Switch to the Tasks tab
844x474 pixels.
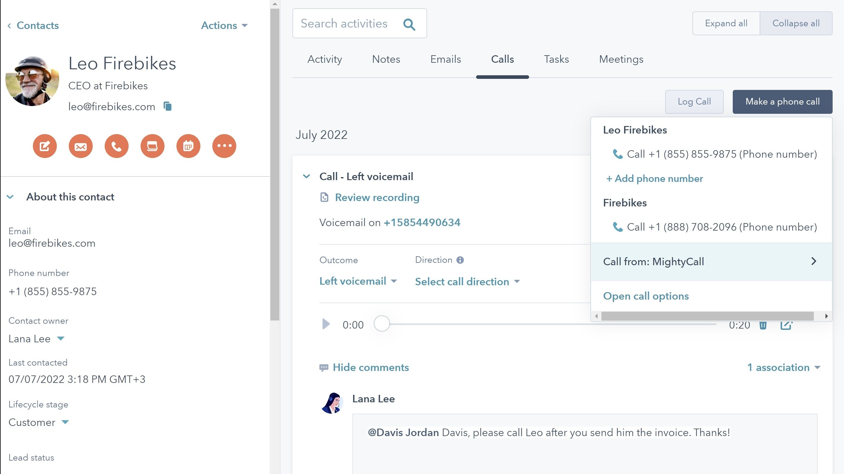[556, 59]
